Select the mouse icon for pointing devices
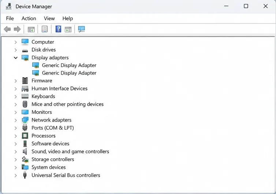The width and height of the screenshot is (276, 194). click(25, 104)
